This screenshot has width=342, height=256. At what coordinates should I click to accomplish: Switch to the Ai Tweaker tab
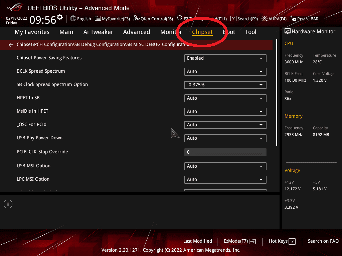tap(98, 32)
